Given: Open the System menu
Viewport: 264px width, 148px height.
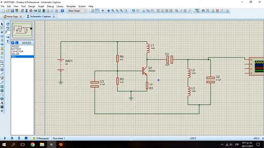Looking at the screenshot, I should (82, 7).
